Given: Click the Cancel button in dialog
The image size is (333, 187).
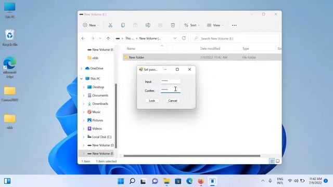Looking at the screenshot, I should point(172,101).
